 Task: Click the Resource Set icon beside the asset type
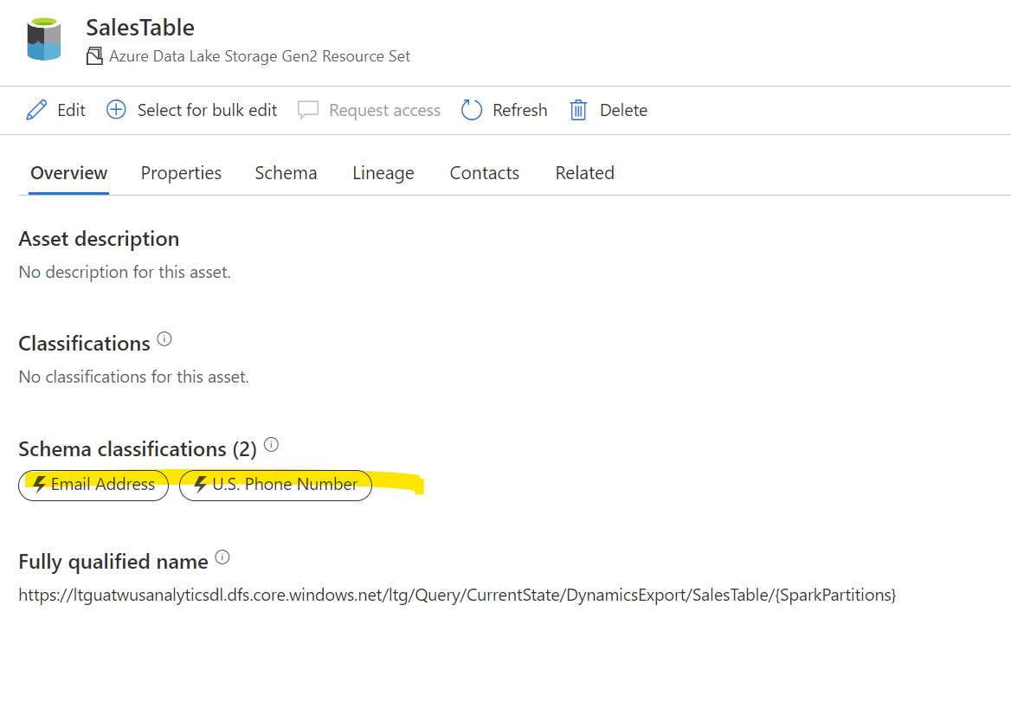point(93,55)
